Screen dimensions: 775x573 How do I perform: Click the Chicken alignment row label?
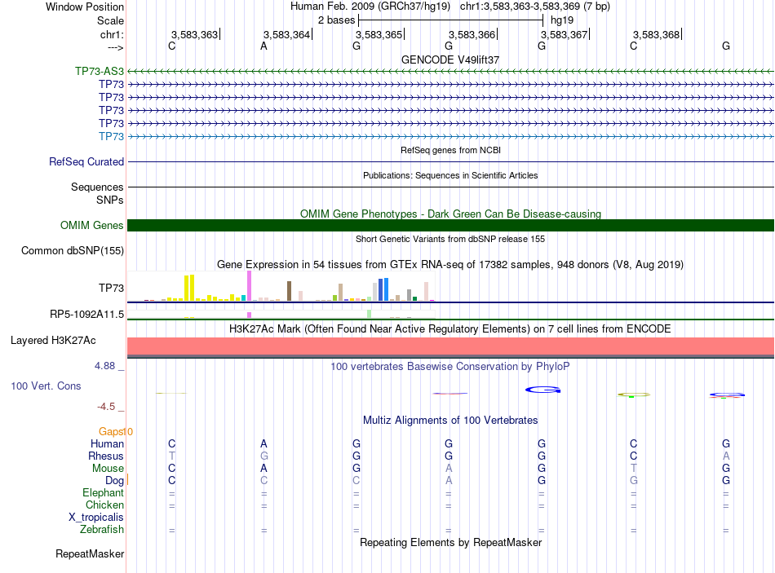104,505
